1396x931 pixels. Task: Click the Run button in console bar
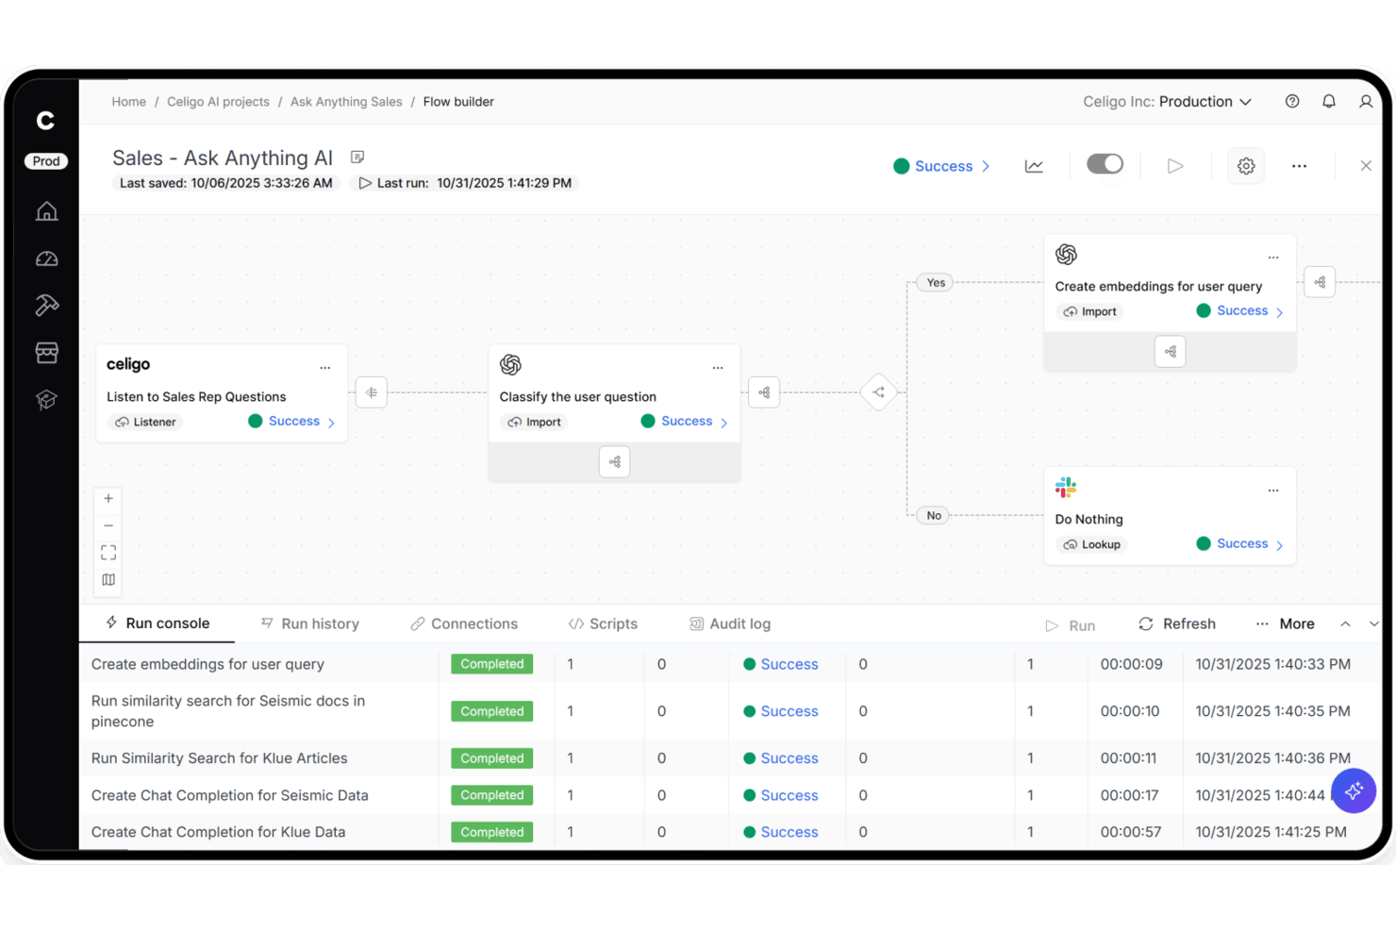pyautogui.click(x=1071, y=625)
